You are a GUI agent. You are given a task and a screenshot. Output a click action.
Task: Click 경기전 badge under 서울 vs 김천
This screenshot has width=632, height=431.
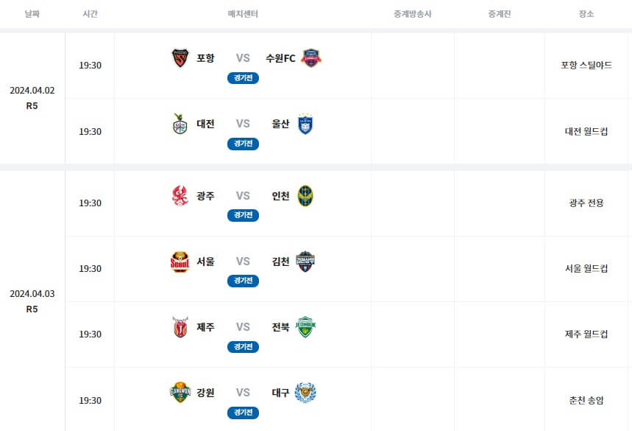243,281
